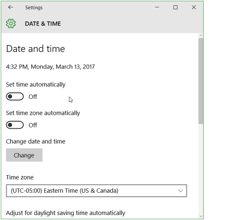Click the green settings gear icon
The image size is (250, 220).
[x=11, y=23]
